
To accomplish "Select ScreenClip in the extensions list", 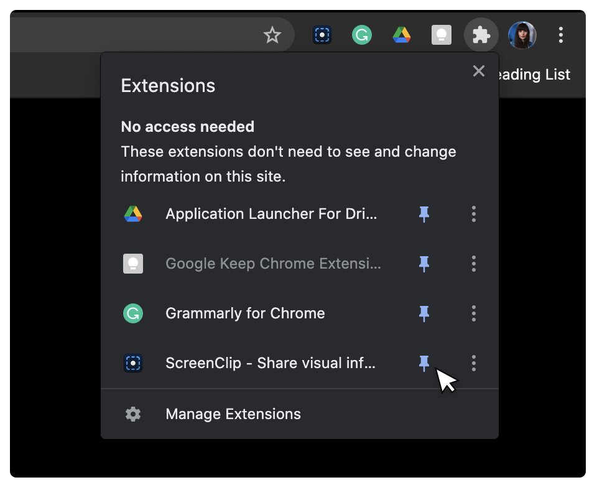I will [270, 363].
